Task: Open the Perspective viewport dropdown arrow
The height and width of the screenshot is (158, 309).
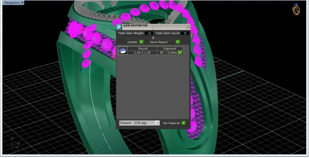Action: click(x=22, y=3)
